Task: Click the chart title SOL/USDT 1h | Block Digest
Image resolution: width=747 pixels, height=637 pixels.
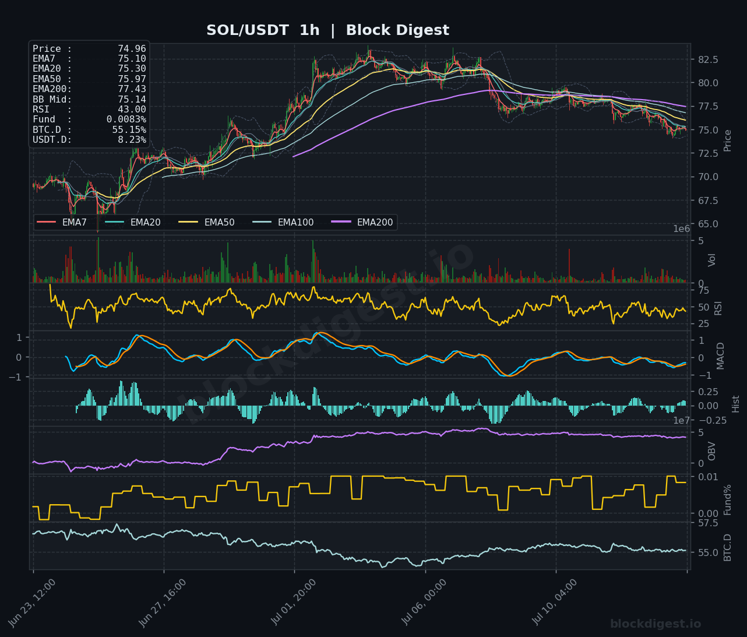Action: [327, 30]
